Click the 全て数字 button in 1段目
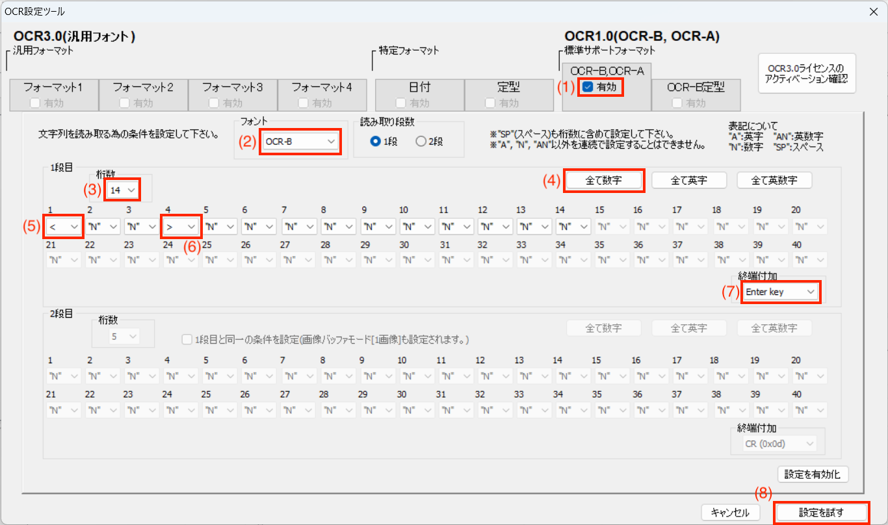This screenshot has height=525, width=888. (605, 181)
